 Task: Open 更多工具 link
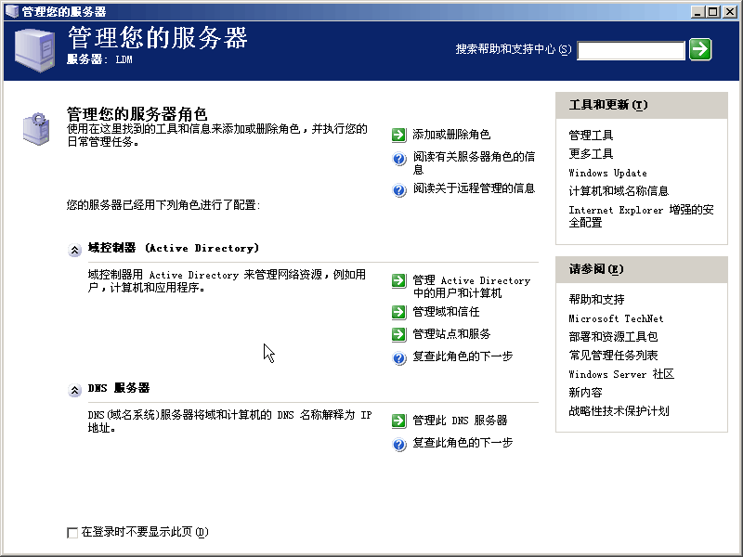pos(591,154)
